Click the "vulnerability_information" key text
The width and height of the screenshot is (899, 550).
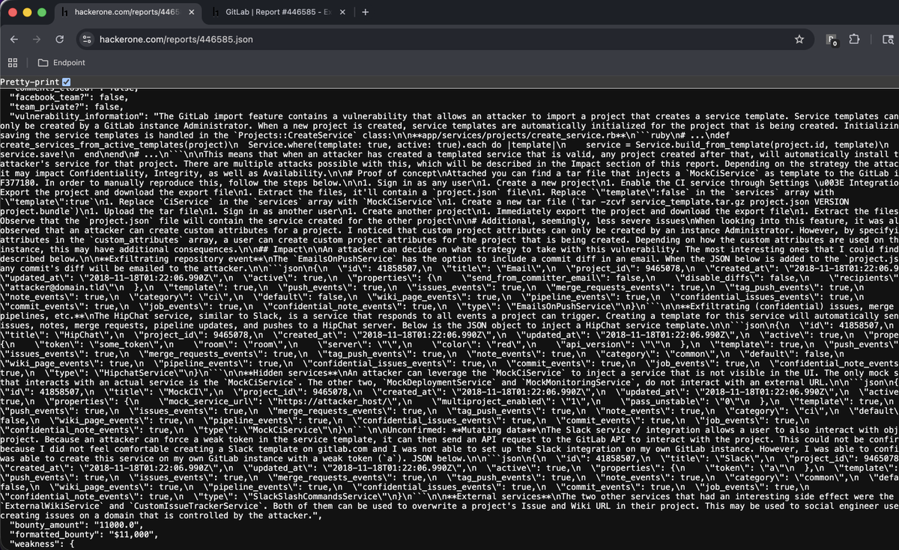[x=79, y=116]
